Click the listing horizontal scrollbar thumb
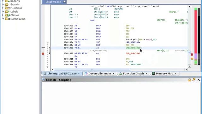202x114 pixels. tap(92, 70)
